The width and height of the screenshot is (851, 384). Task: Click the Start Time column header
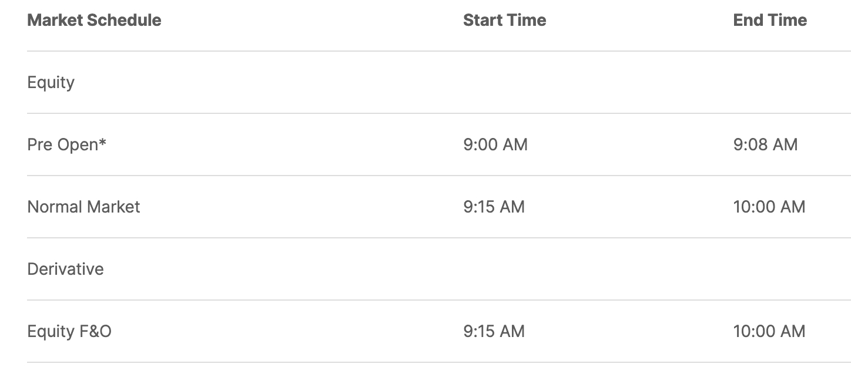(504, 20)
